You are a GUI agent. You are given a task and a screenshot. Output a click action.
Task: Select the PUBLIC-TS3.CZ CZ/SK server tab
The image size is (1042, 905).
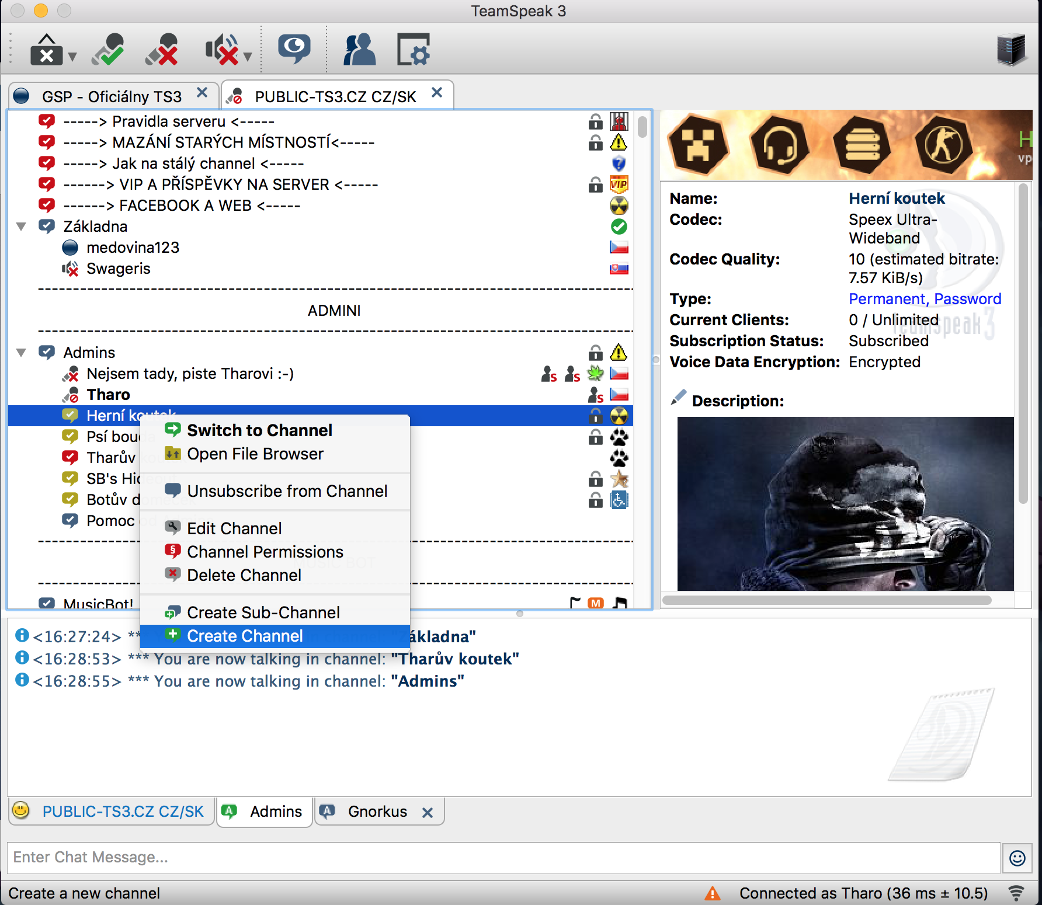pos(335,96)
